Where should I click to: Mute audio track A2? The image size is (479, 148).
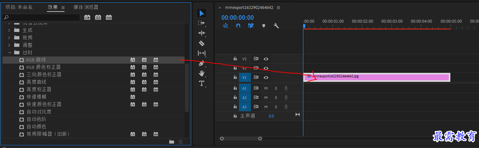click(266, 97)
